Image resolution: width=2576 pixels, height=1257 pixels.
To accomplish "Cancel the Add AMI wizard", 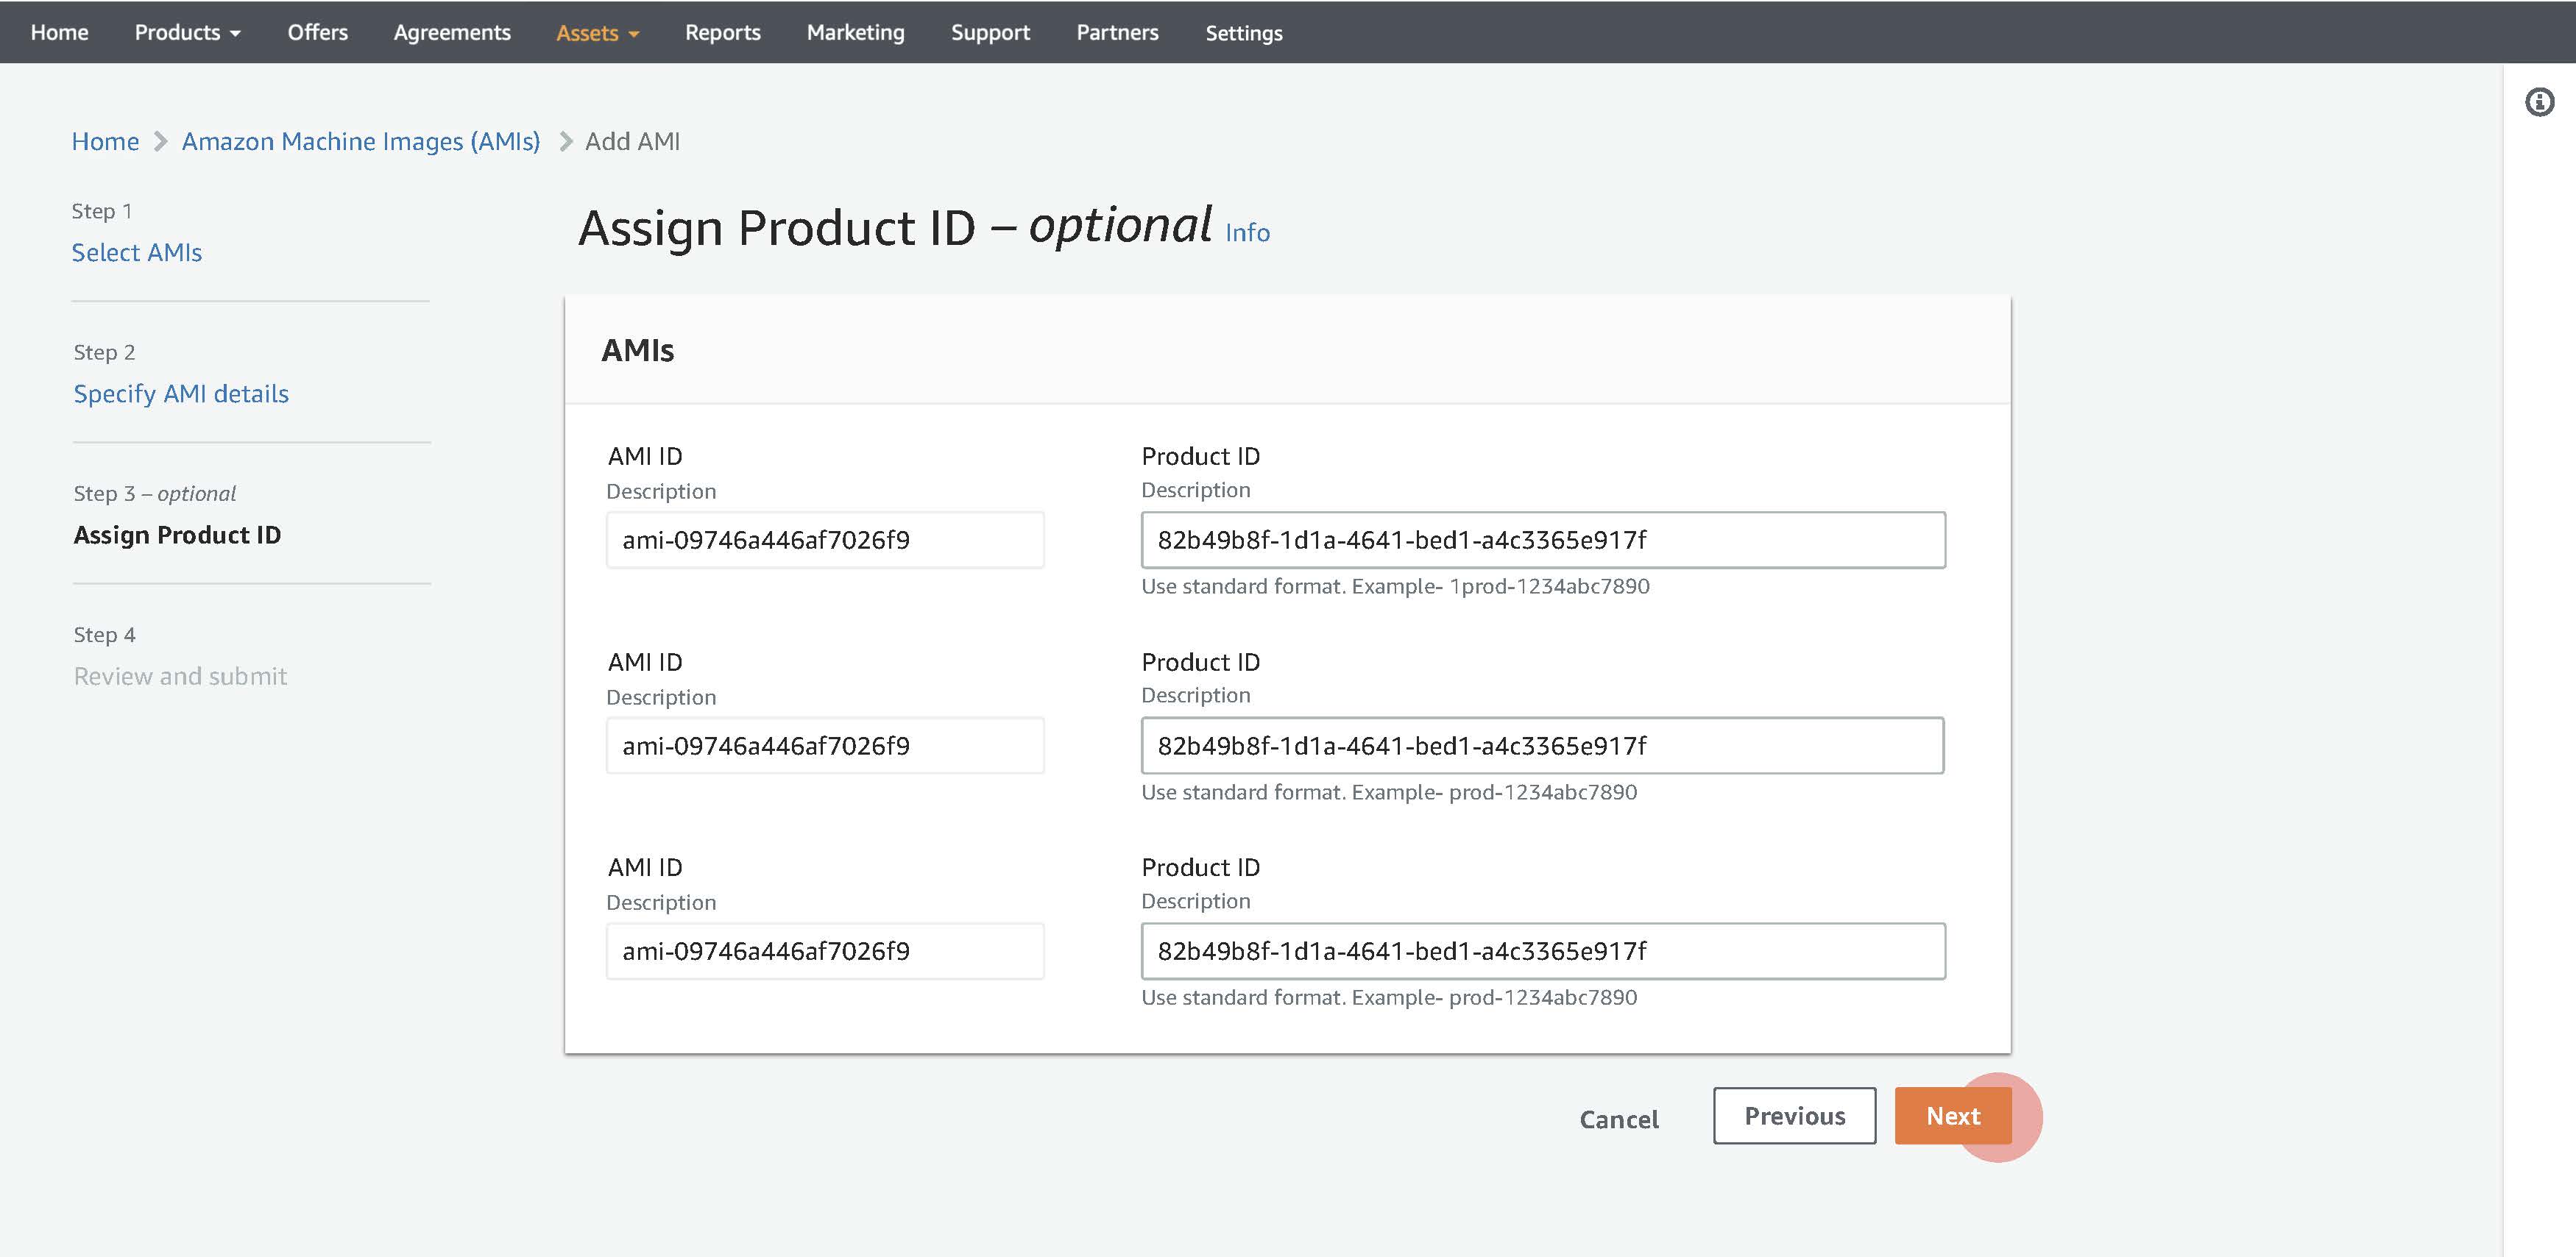I will tap(1618, 1119).
